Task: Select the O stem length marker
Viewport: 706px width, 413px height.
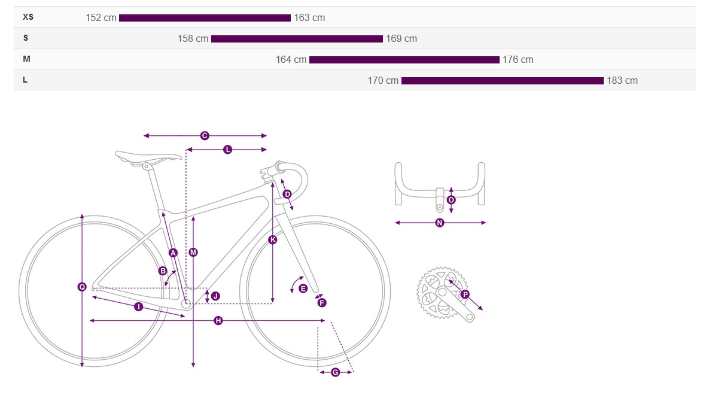Action: click(451, 200)
